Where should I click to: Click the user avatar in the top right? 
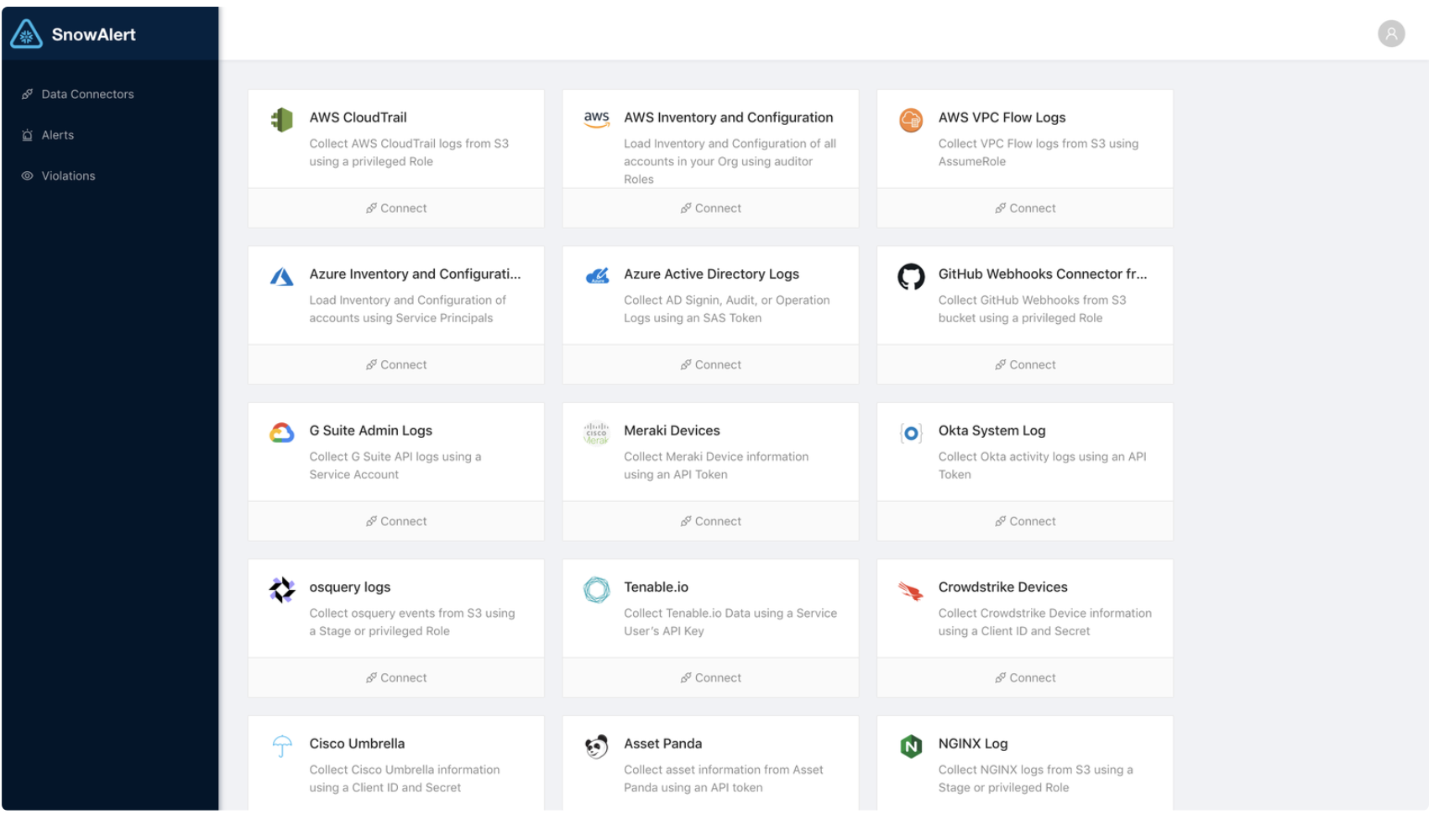(x=1391, y=33)
